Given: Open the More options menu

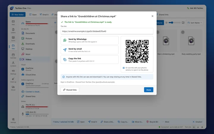Looking at the screenshot, I should click(166, 122).
